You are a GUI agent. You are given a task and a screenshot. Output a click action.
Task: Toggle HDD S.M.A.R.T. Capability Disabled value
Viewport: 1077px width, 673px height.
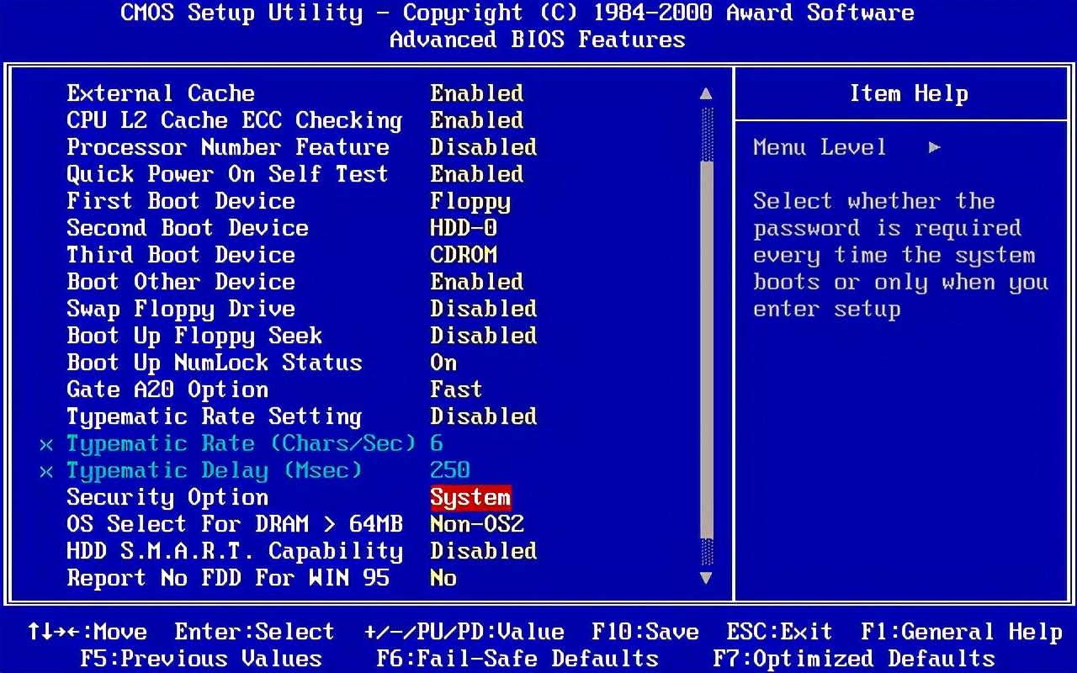coord(483,551)
